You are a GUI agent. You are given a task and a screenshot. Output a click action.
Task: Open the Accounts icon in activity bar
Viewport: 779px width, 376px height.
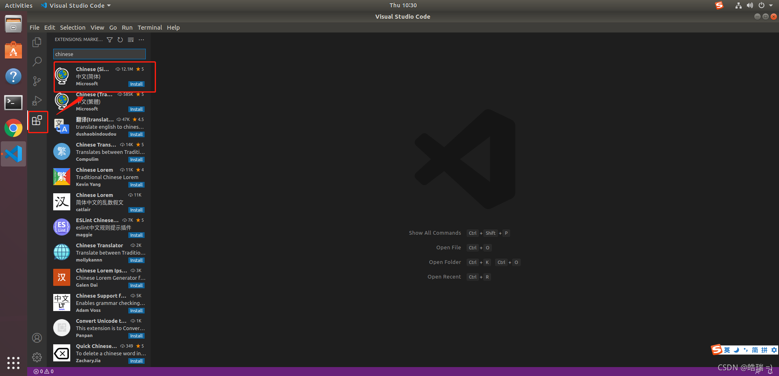point(37,338)
